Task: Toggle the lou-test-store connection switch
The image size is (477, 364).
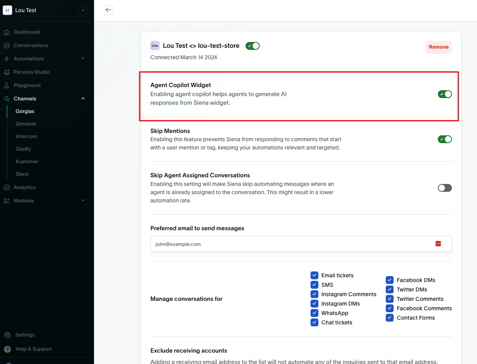Action: (x=253, y=46)
